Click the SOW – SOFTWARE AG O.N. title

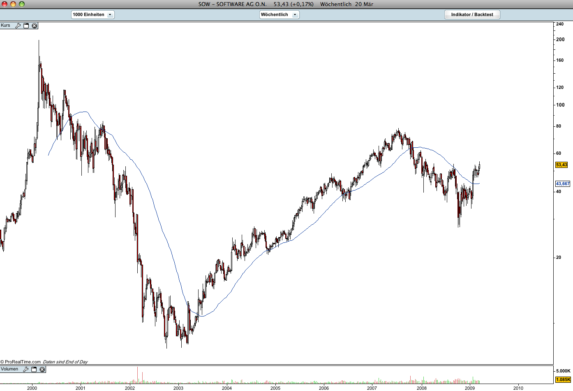232,4
